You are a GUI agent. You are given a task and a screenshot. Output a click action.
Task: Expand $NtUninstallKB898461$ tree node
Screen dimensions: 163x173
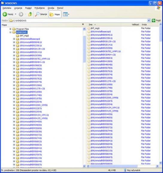pos(14,42)
